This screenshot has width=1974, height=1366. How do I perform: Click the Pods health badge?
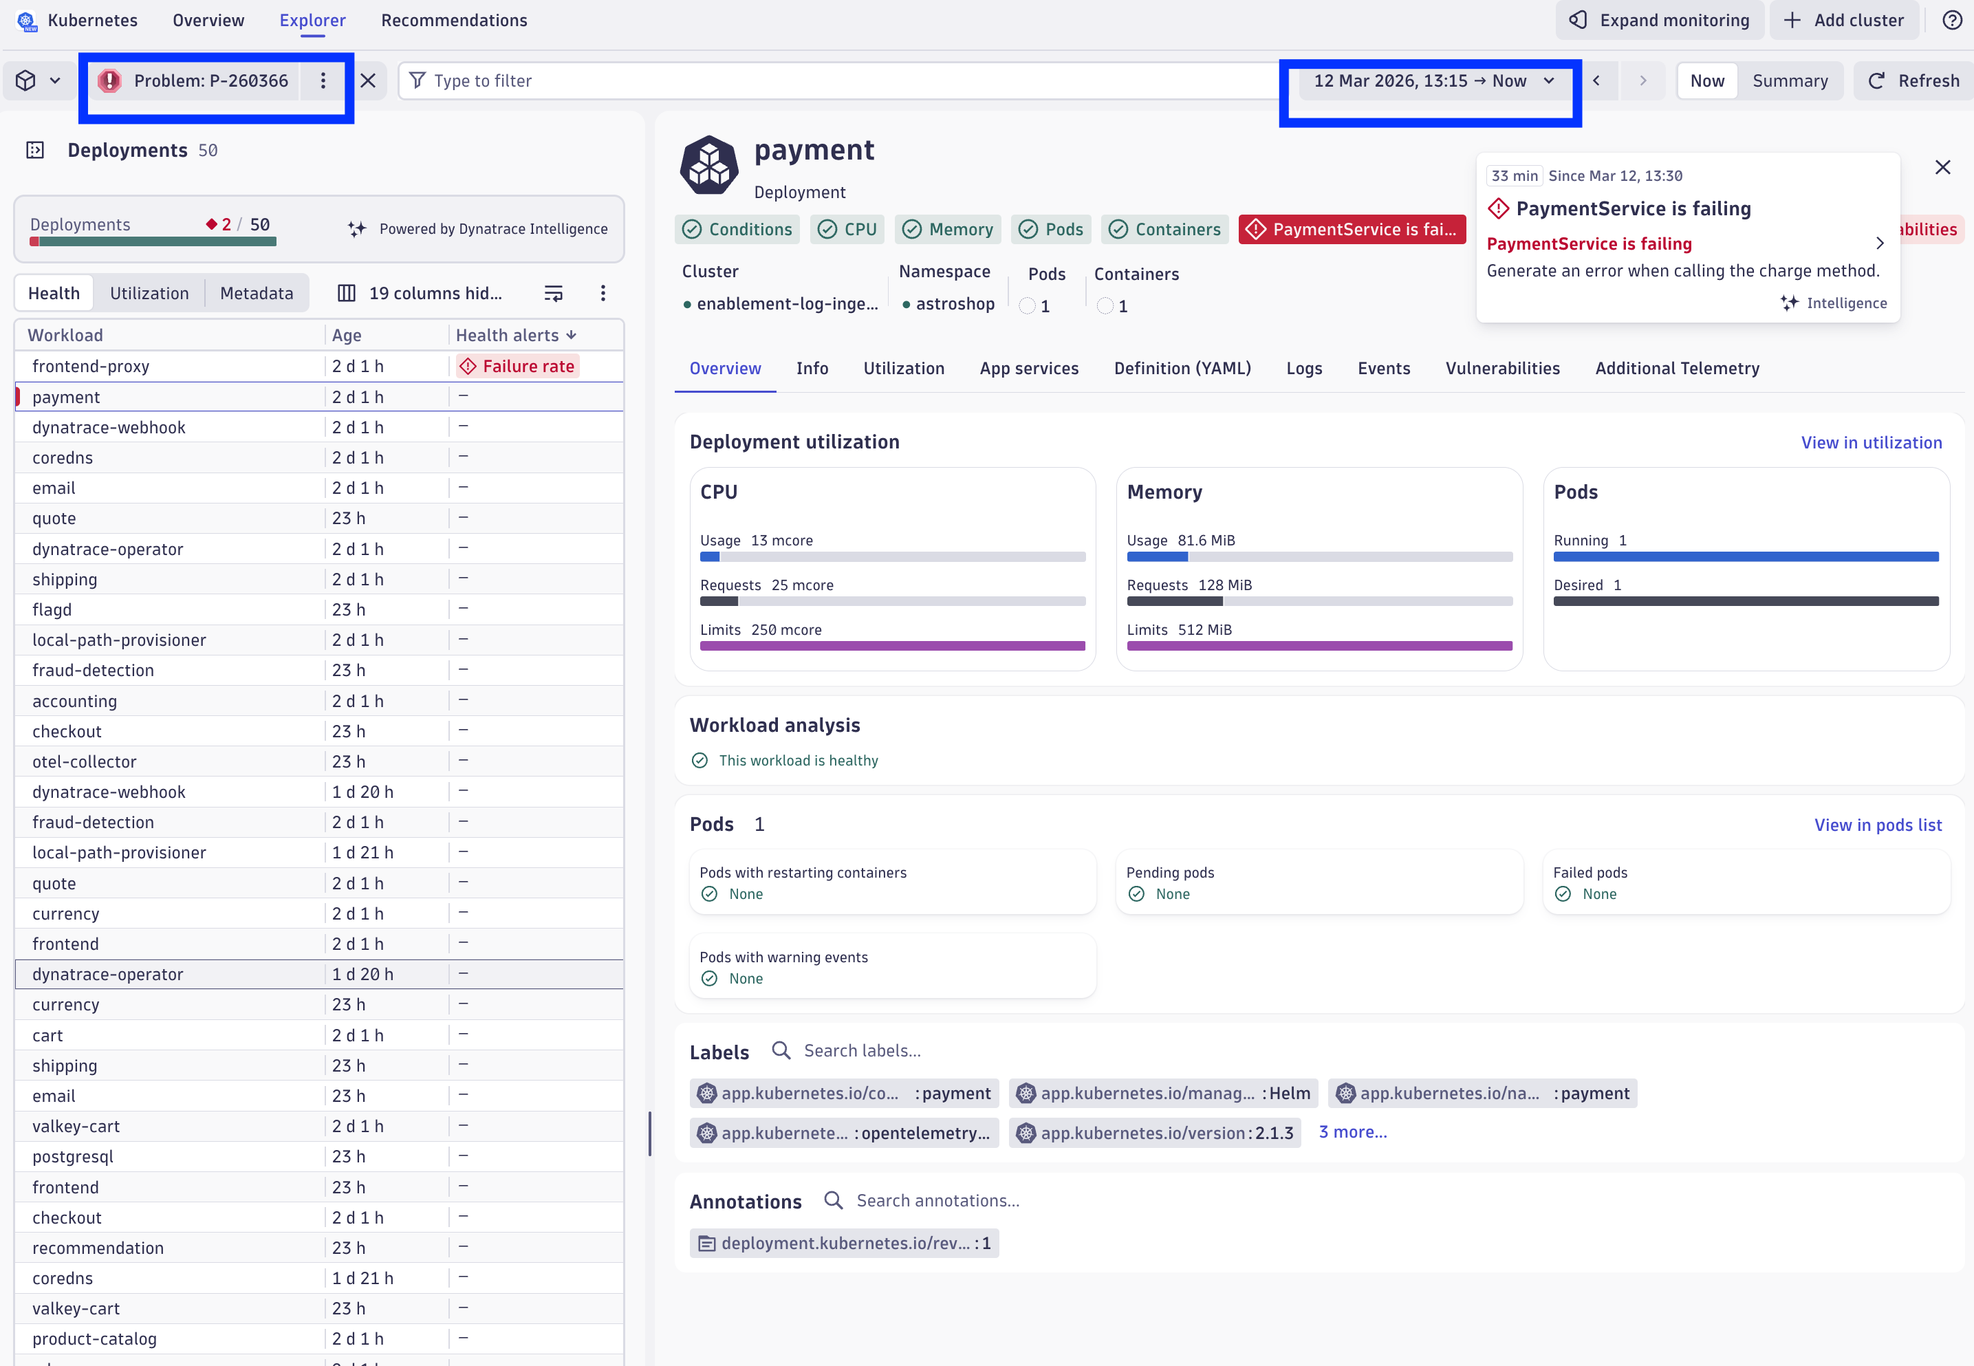click(1052, 229)
